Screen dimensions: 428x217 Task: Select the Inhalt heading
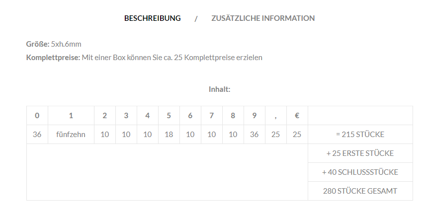click(x=219, y=89)
